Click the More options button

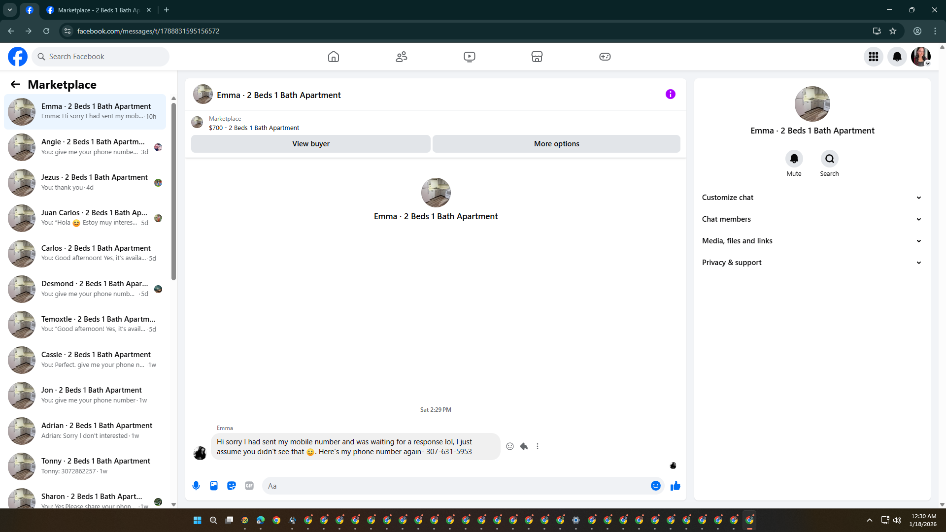point(556,144)
